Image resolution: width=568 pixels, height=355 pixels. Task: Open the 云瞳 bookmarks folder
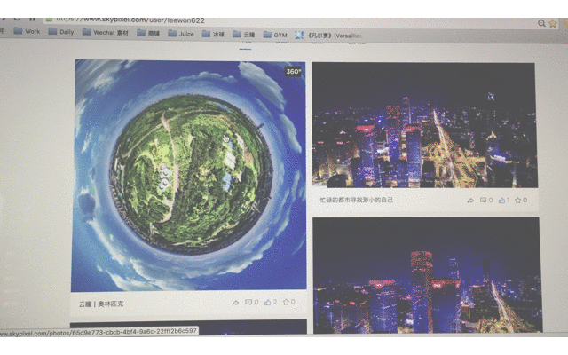[x=244, y=35]
